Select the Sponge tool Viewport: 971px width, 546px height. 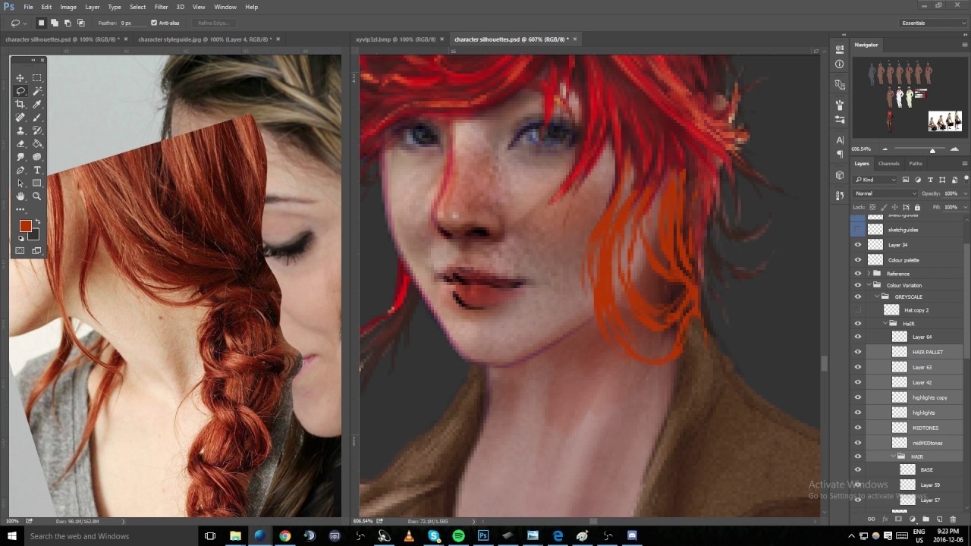click(36, 157)
